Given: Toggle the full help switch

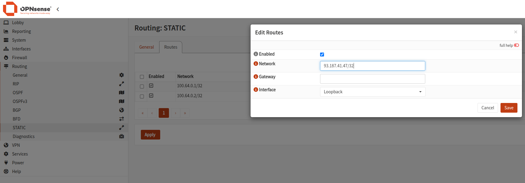Looking at the screenshot, I should (517, 45).
